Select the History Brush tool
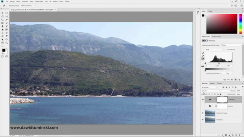 tap(7, 26)
